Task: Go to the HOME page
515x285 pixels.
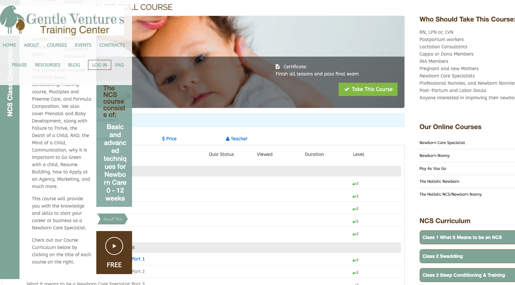Action: [9, 45]
